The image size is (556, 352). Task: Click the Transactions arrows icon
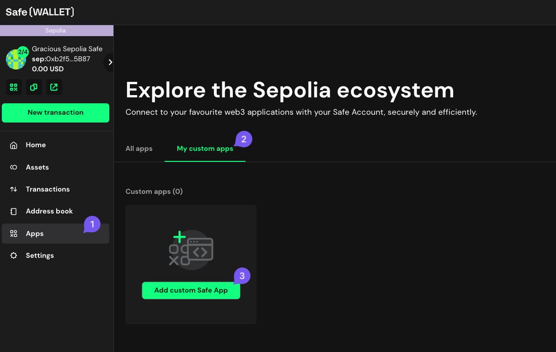coord(14,189)
